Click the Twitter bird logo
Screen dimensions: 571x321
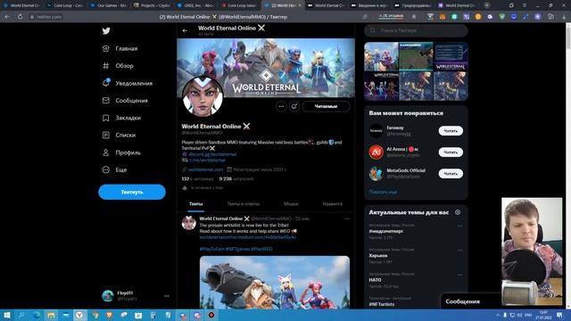tap(106, 31)
